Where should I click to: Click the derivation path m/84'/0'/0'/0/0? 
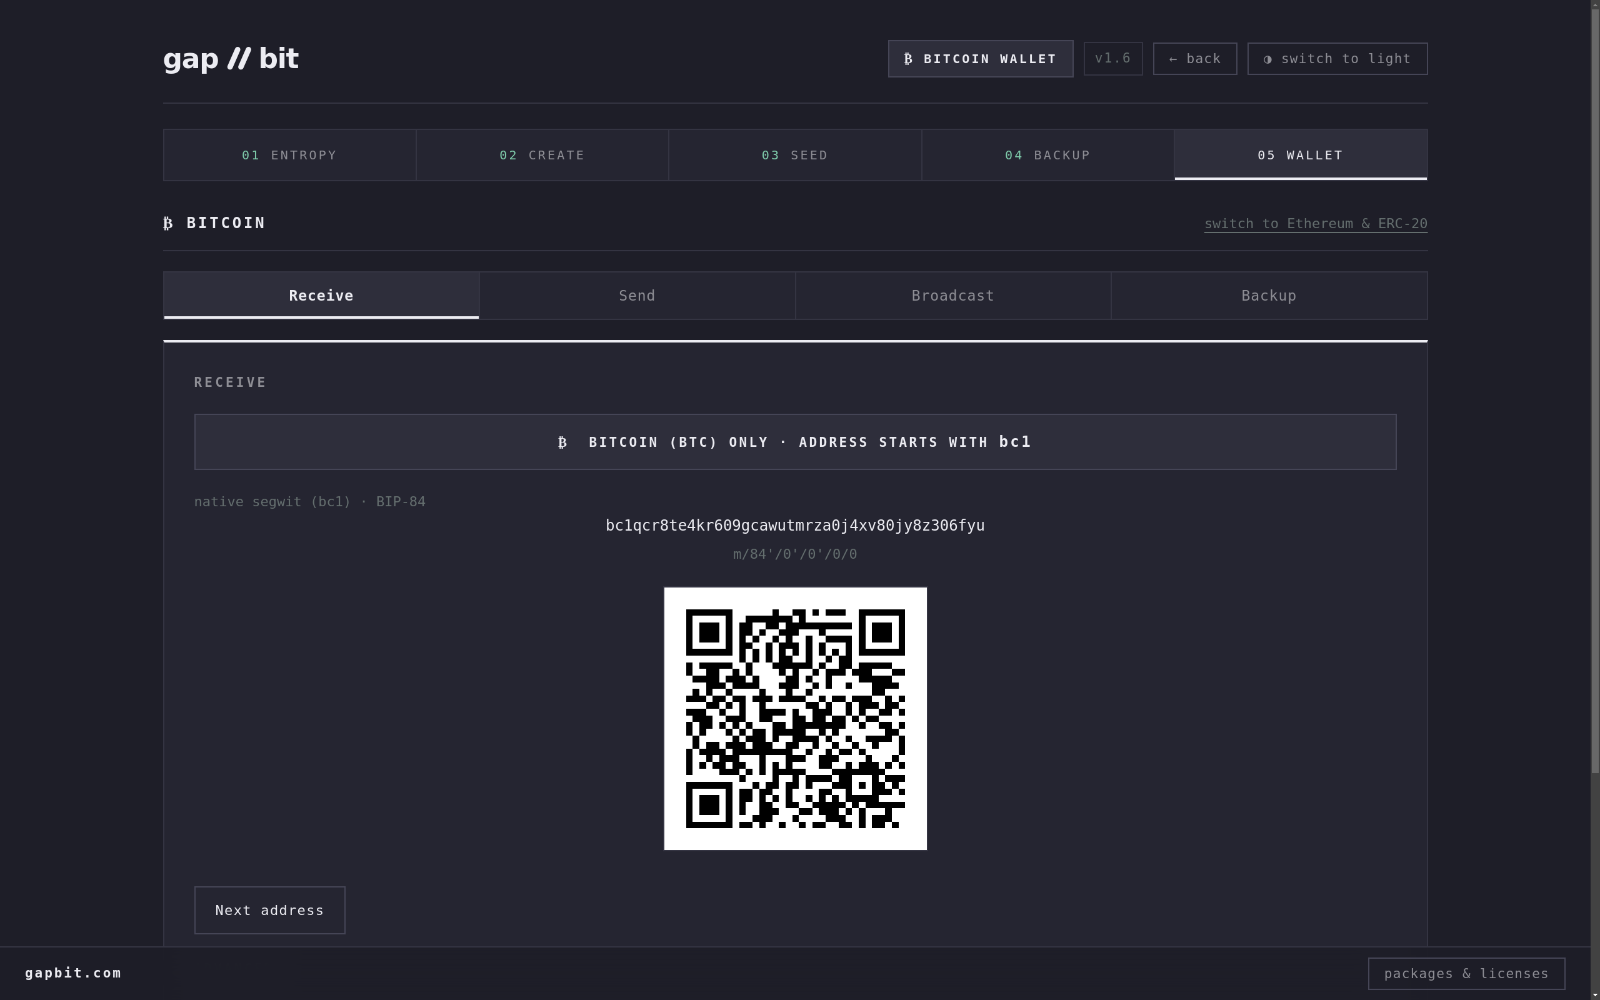click(795, 554)
